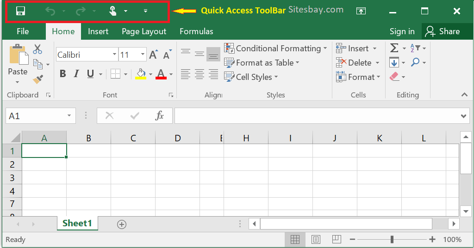474x248 pixels.
Task: Switch to Page Layout view icon
Action: 316,240
